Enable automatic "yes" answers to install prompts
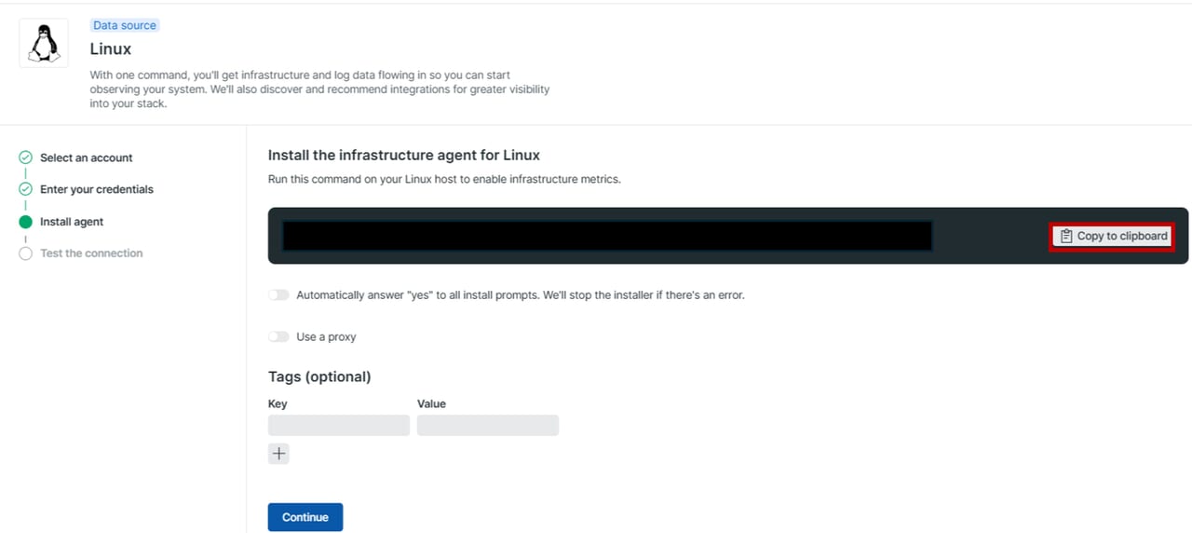The height and width of the screenshot is (533, 1192). pos(278,295)
